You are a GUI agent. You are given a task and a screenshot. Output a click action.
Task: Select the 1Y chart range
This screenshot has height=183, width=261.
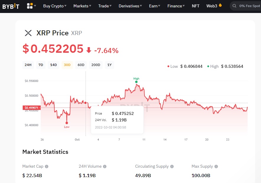click(x=109, y=65)
